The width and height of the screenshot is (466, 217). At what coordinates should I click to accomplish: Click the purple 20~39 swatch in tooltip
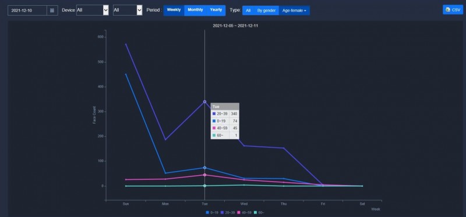[214, 113]
